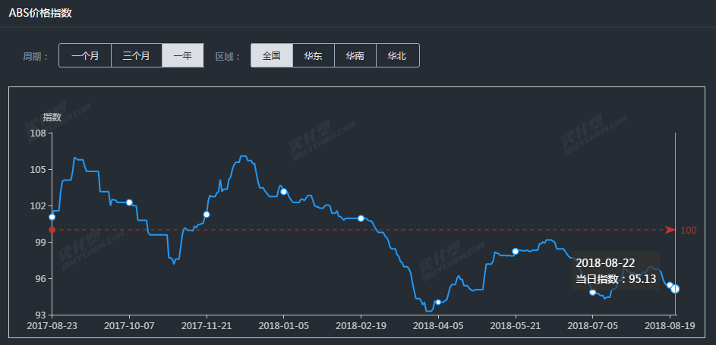Click the highlighted 2018-08-22 end point
The height and width of the screenshot is (345, 716).
point(675,288)
